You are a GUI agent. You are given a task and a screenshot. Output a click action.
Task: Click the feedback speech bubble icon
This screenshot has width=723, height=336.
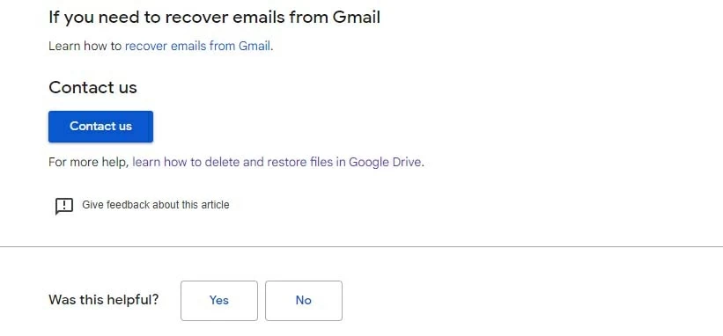click(64, 206)
